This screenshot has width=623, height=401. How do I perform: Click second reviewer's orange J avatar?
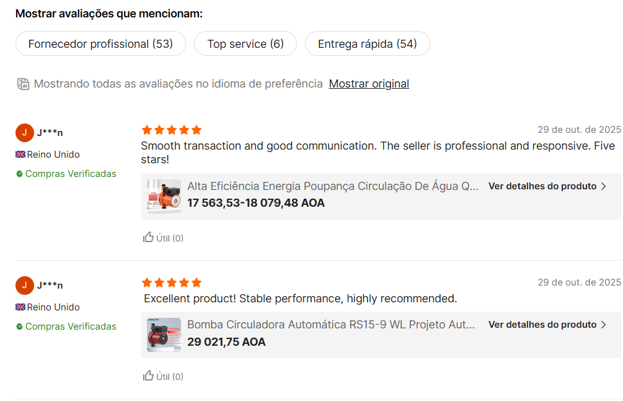24,285
